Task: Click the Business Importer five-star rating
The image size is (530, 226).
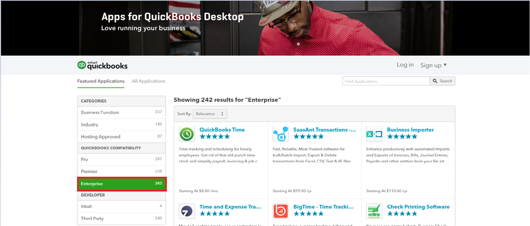Action: click(x=402, y=136)
